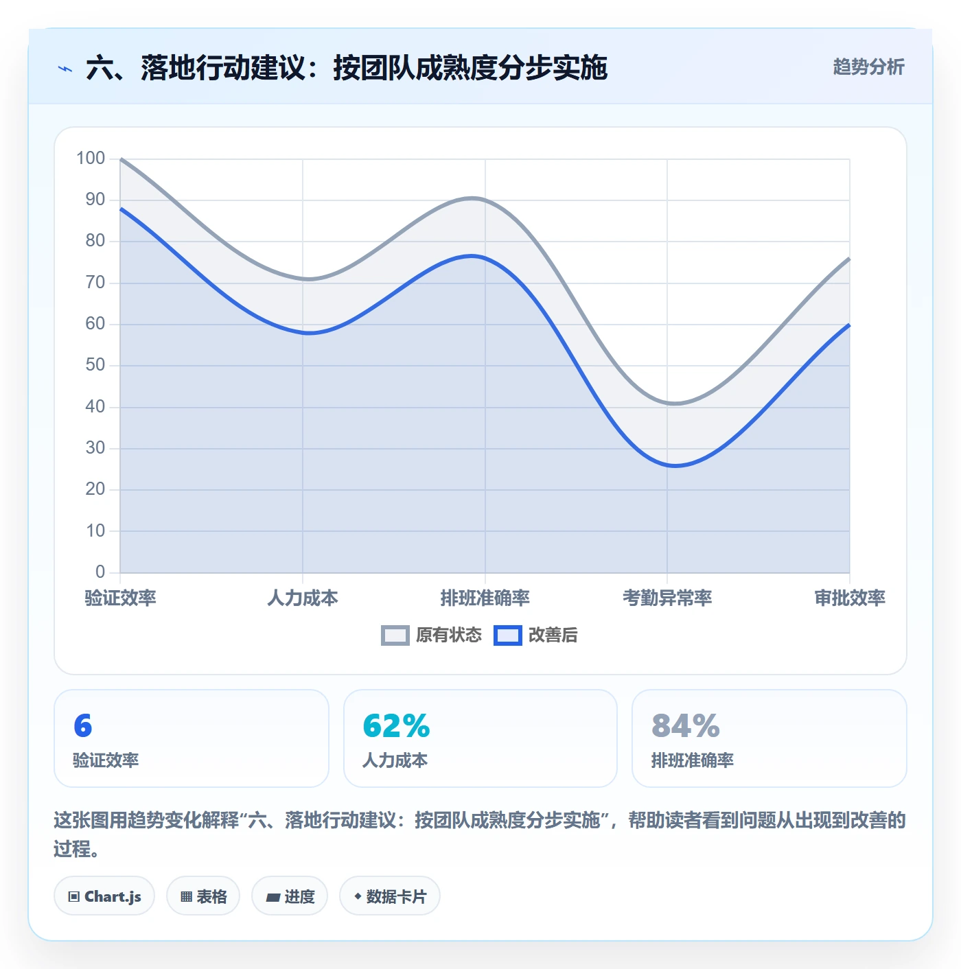Click the 考勤异常率 x-axis label
Screen dimensions: 961x969
point(667,598)
